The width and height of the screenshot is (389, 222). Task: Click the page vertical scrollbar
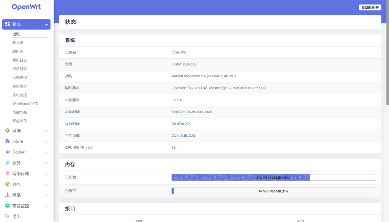[x=387, y=52]
